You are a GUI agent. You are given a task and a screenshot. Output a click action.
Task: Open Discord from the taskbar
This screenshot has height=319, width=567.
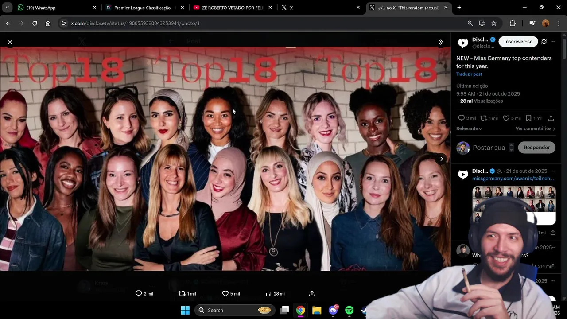(333, 310)
